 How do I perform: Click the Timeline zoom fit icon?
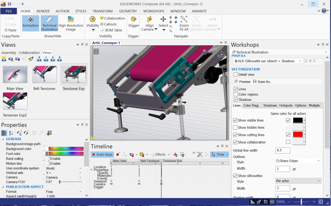tap(200, 154)
